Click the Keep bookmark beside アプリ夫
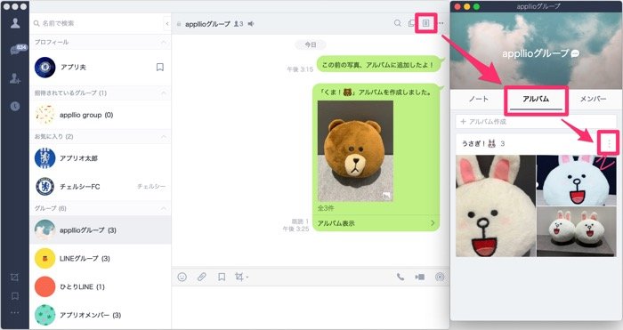Viewport: 623px width, 330px height. coord(159,67)
